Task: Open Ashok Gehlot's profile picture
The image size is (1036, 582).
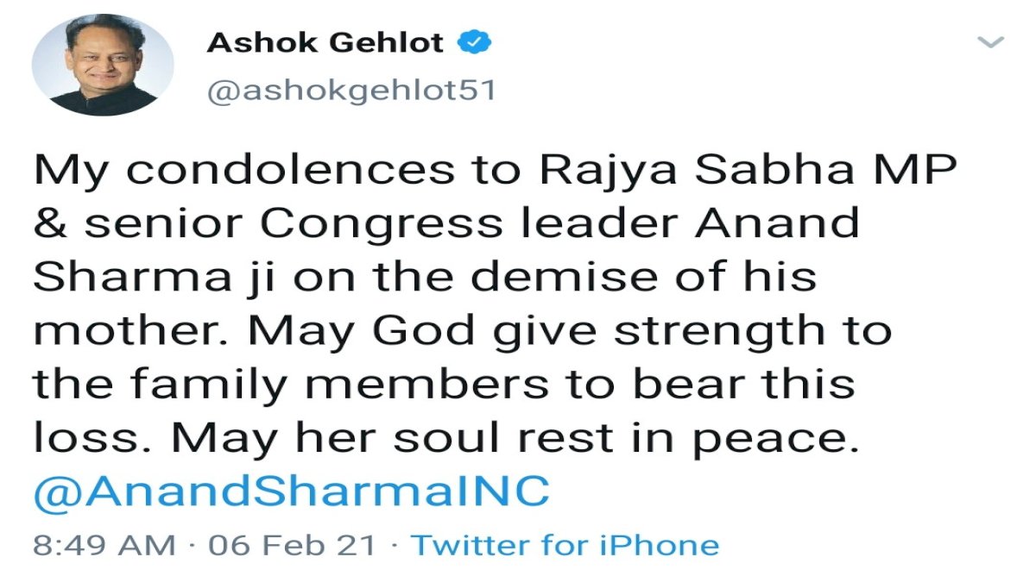Action: [103, 65]
